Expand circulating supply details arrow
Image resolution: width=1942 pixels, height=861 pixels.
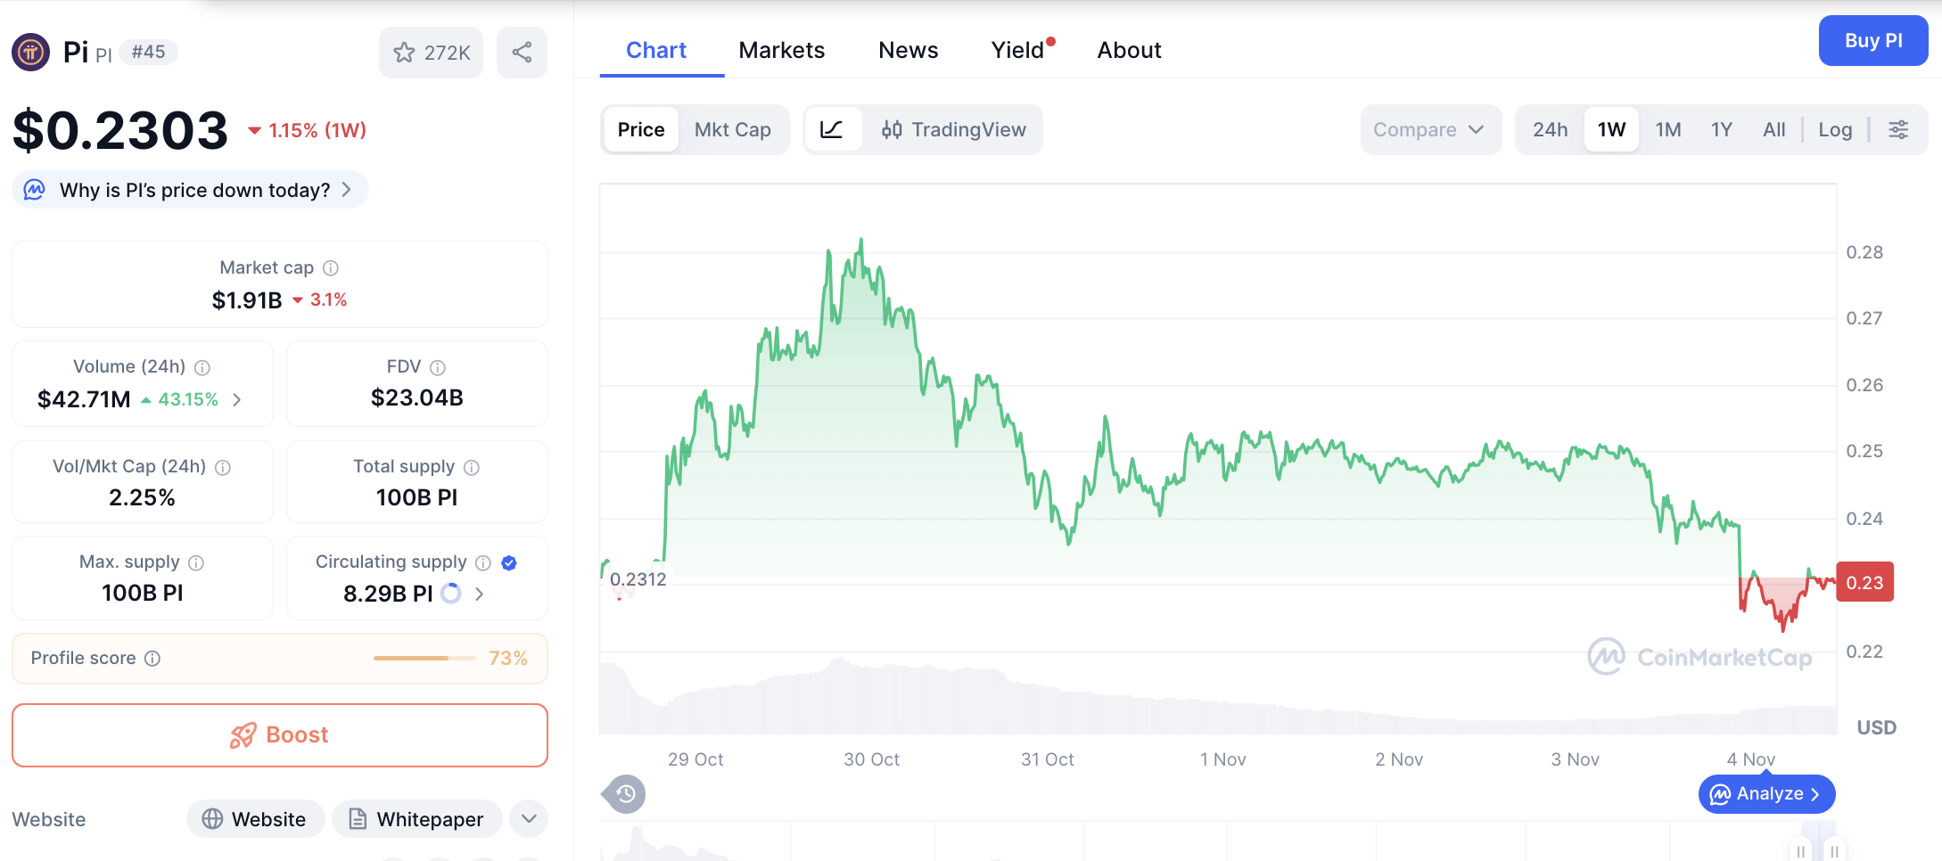(480, 594)
